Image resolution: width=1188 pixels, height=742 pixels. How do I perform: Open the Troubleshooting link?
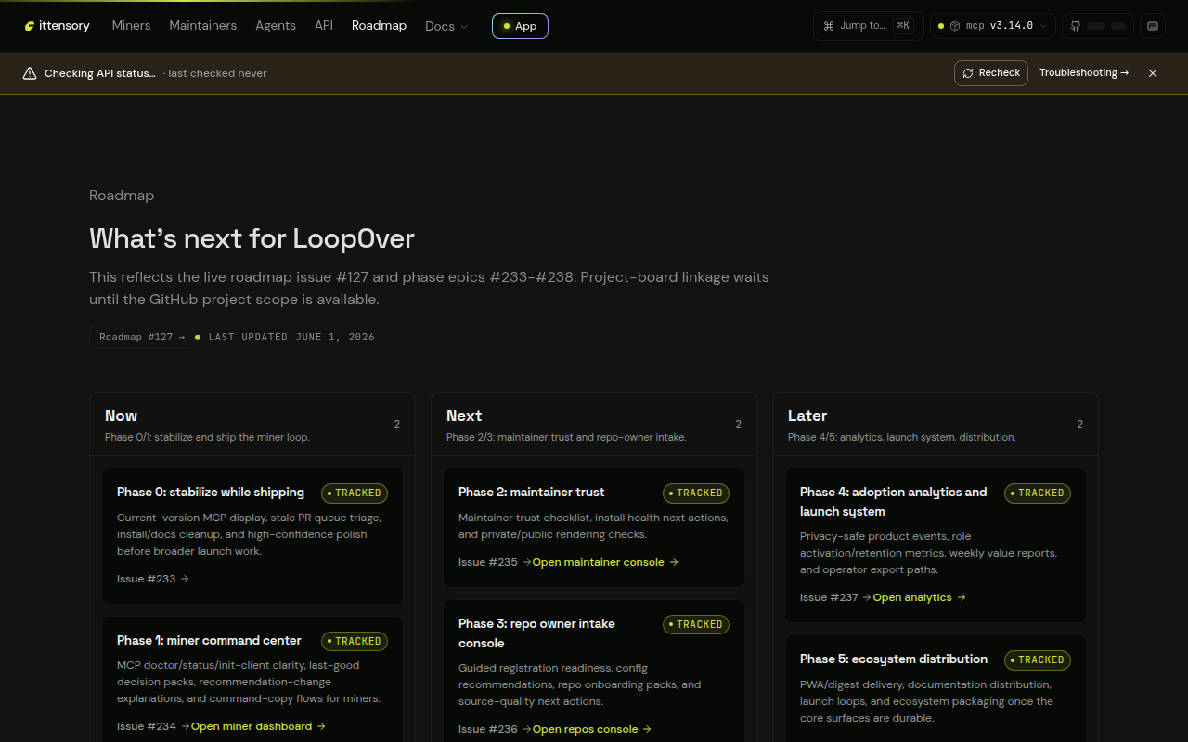[x=1084, y=73]
